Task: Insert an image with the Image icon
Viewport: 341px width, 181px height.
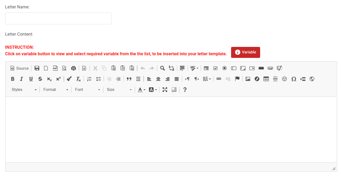Action: 248,79
